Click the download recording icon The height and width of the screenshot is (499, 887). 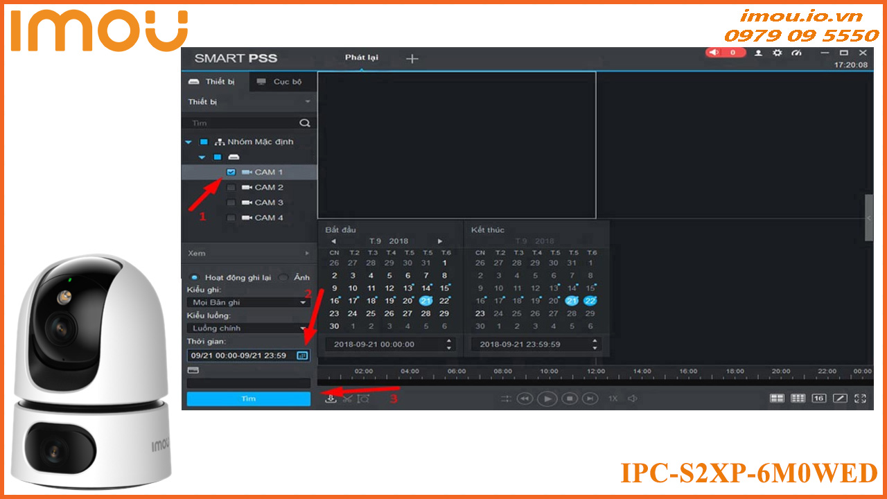pyautogui.click(x=331, y=399)
